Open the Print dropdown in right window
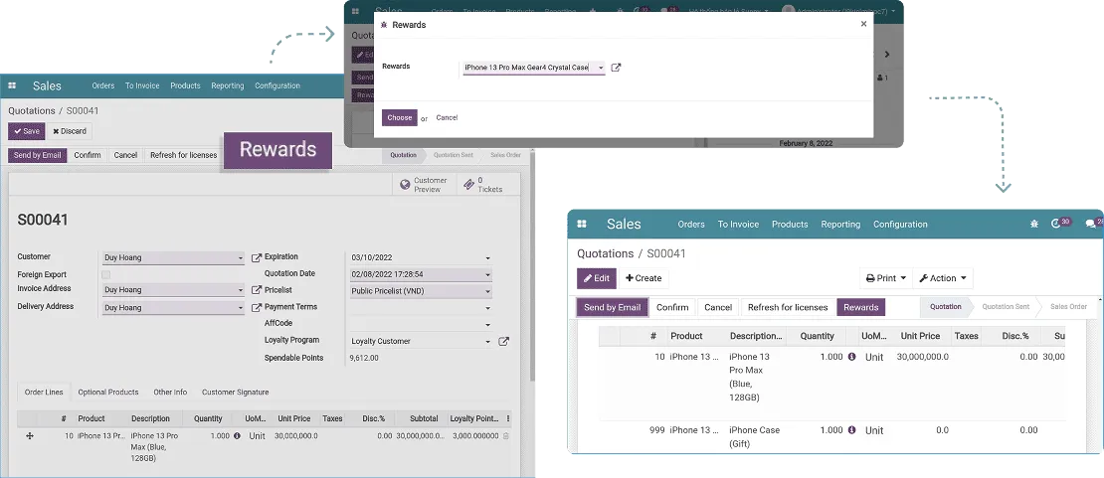The image size is (1104, 478). pos(886,278)
